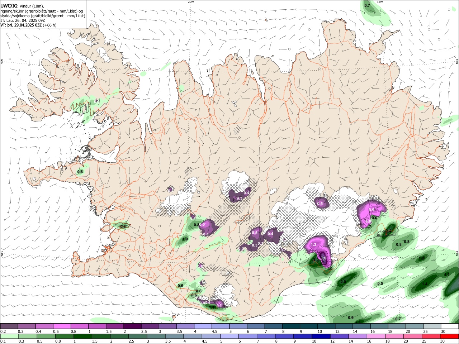Click the '1.2' value in the offshore rain area
459x344 pixels.
(422, 258)
